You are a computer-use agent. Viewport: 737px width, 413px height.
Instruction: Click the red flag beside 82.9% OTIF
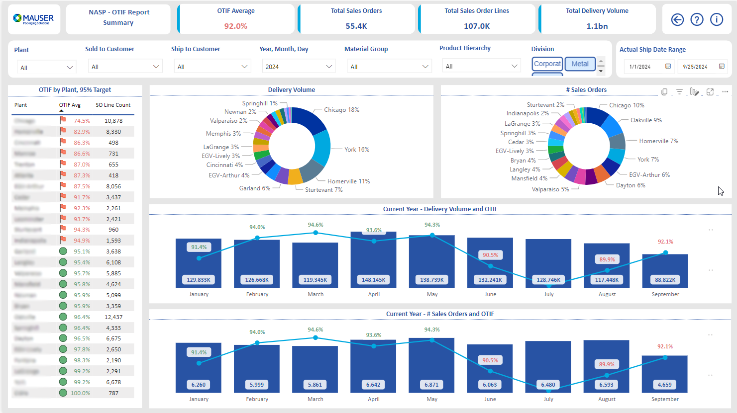point(63,131)
